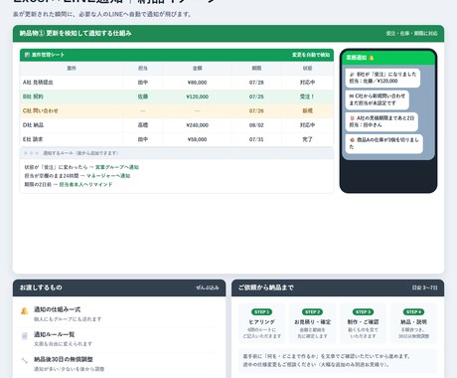Click the 07/28 deadline cell

pos(256,83)
